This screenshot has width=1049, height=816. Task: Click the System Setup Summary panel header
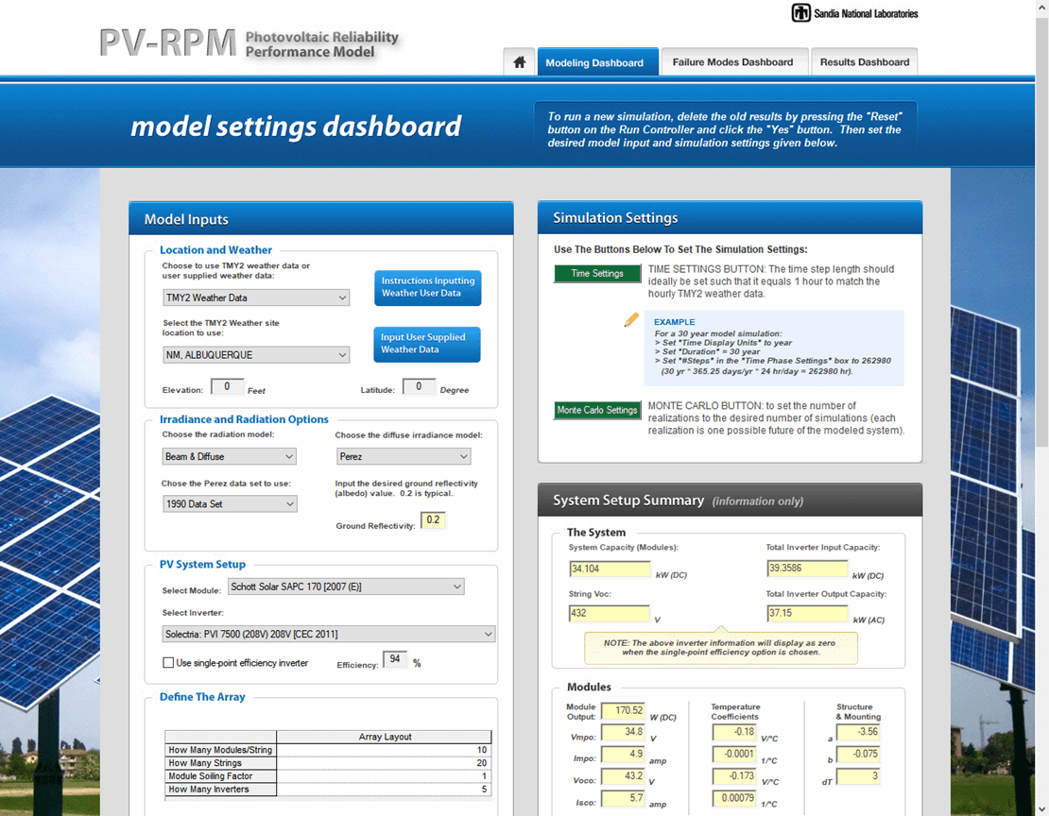(x=730, y=500)
